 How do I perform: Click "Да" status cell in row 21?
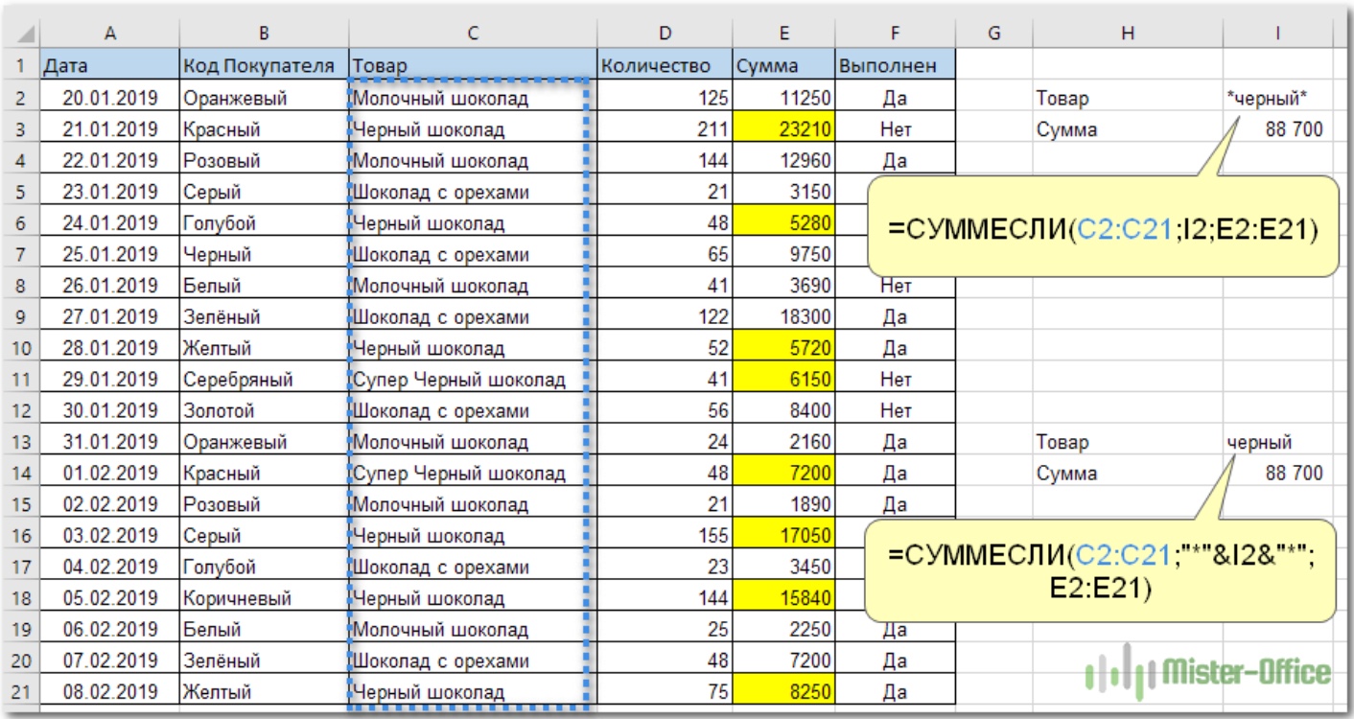(895, 692)
